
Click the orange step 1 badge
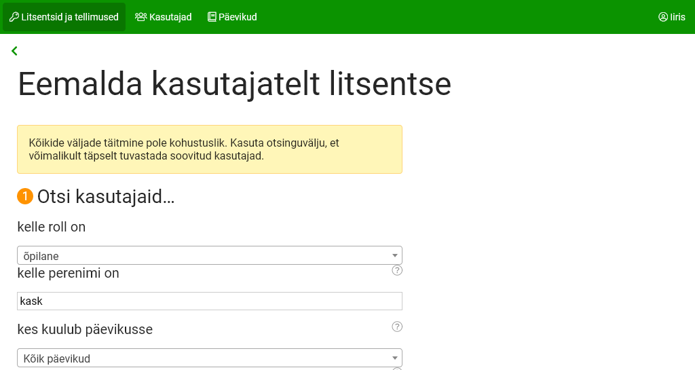25,196
